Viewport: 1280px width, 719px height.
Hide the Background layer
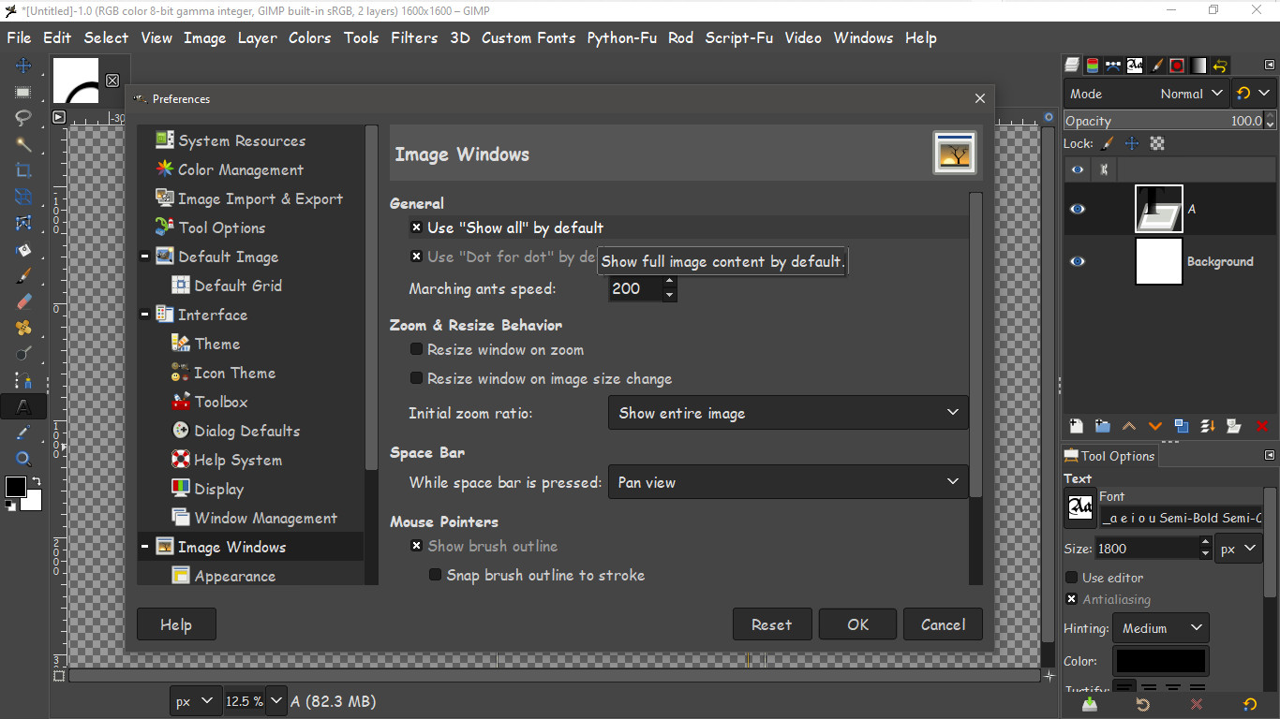[1078, 261]
